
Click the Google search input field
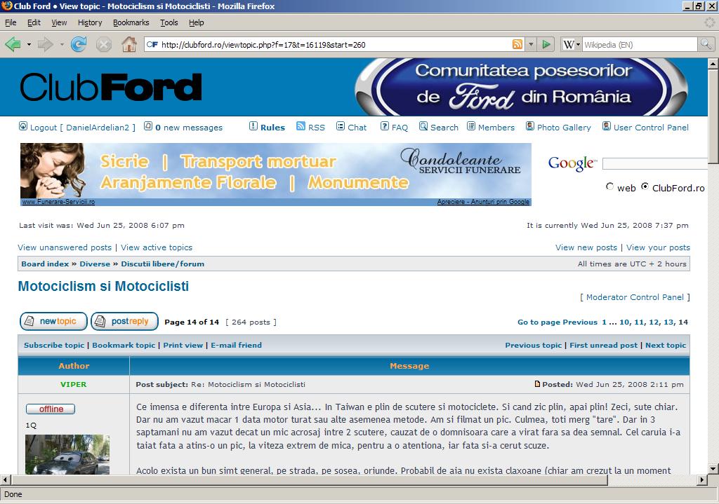(654, 163)
